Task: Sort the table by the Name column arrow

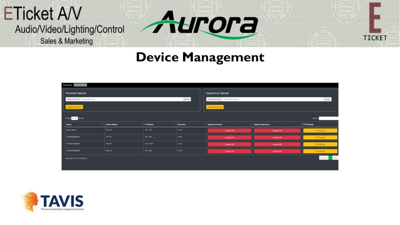Action: coord(103,124)
